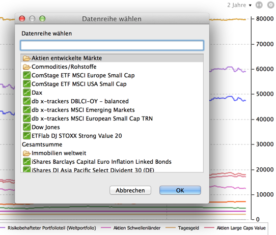The width and height of the screenshot is (276, 235).
Task: Select ComStage ETF MSCI USA Small Cap
Action: [x=112, y=84]
